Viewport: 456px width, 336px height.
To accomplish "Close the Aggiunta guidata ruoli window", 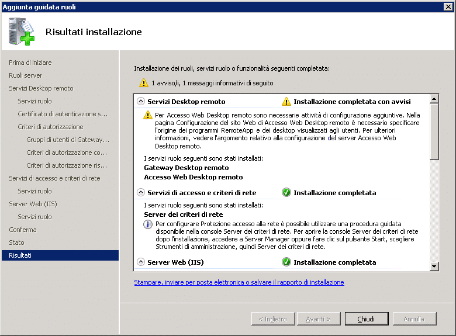I will coord(448,6).
